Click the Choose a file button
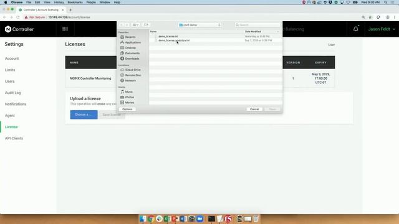This screenshot has width=399, height=224. pyautogui.click(x=84, y=114)
